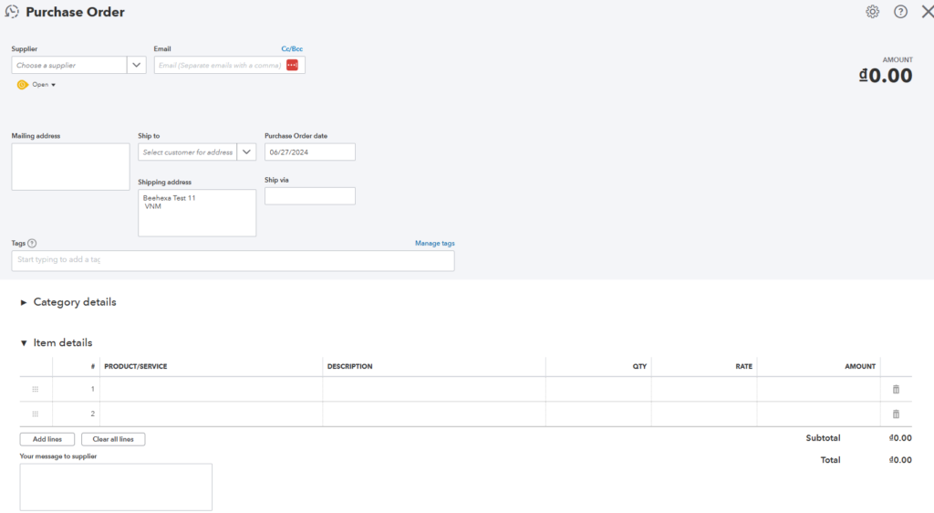Delete line 1 with trash icon
The width and height of the screenshot is (934, 513).
(896, 389)
